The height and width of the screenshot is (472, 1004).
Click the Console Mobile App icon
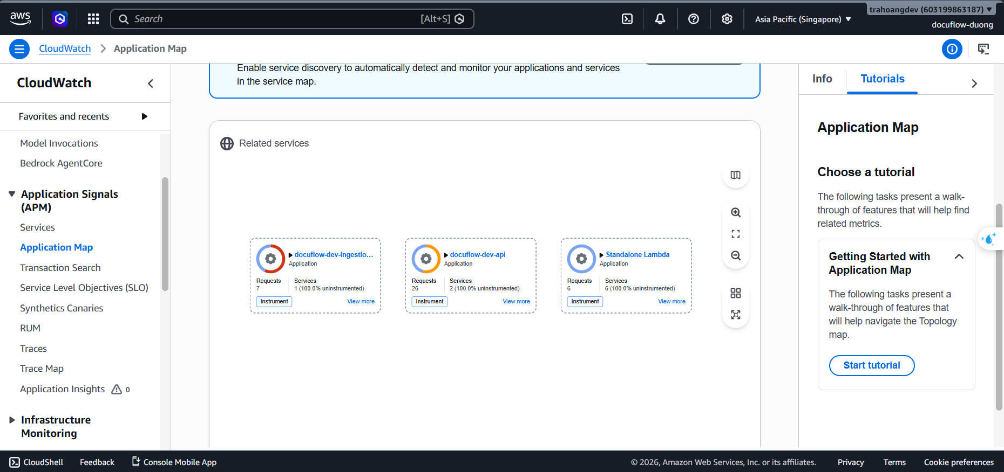[x=136, y=462]
